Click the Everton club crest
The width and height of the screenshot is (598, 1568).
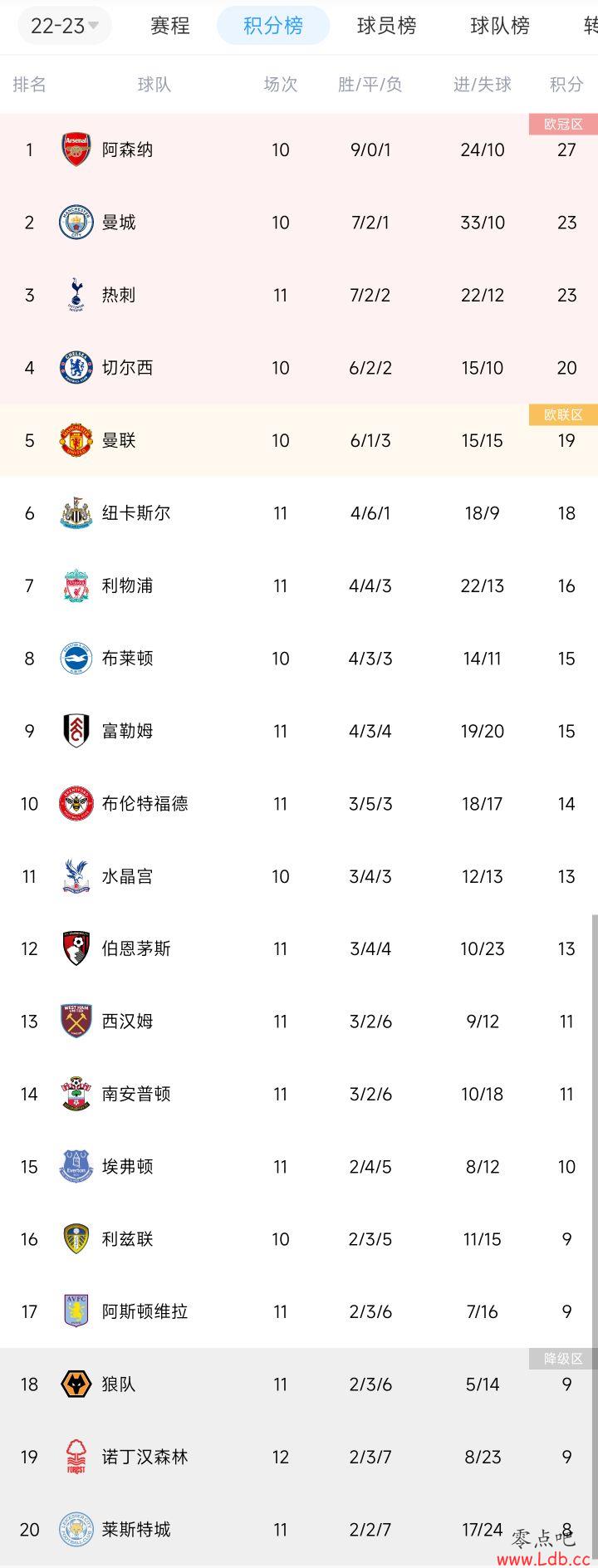76,1167
